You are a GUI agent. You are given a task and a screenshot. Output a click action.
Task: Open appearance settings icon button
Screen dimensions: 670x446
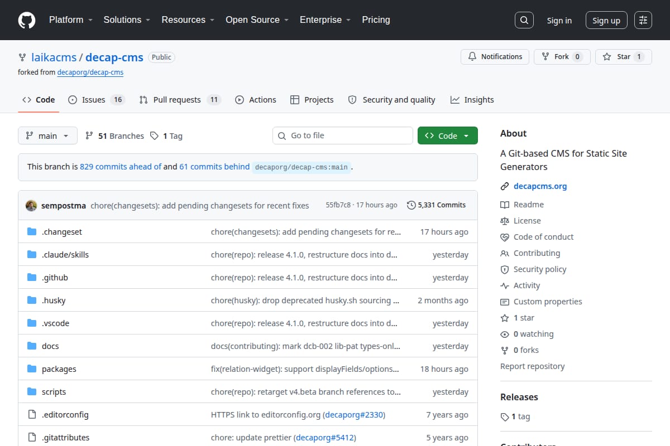pos(643,20)
